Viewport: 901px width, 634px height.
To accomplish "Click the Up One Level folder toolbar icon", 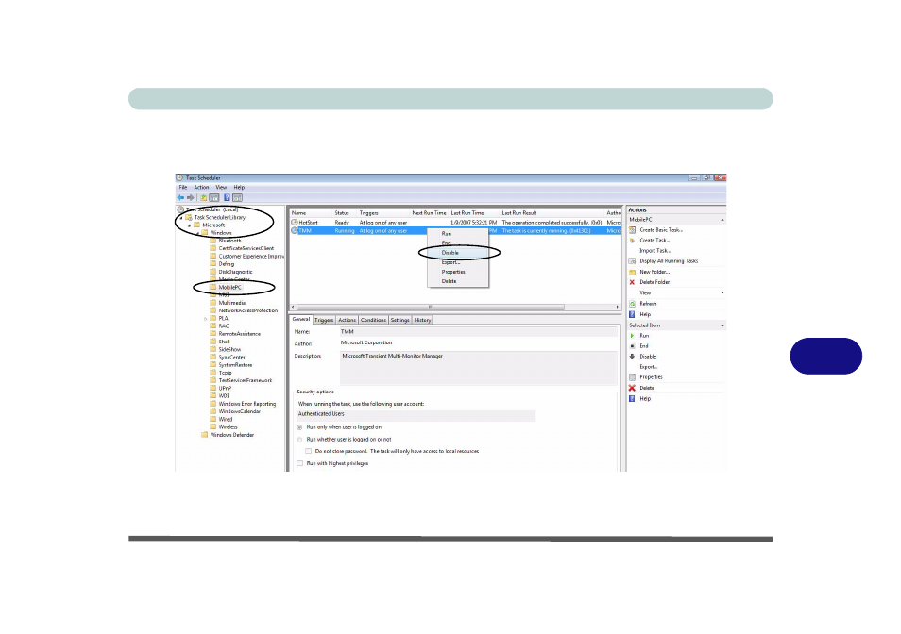I will point(203,197).
